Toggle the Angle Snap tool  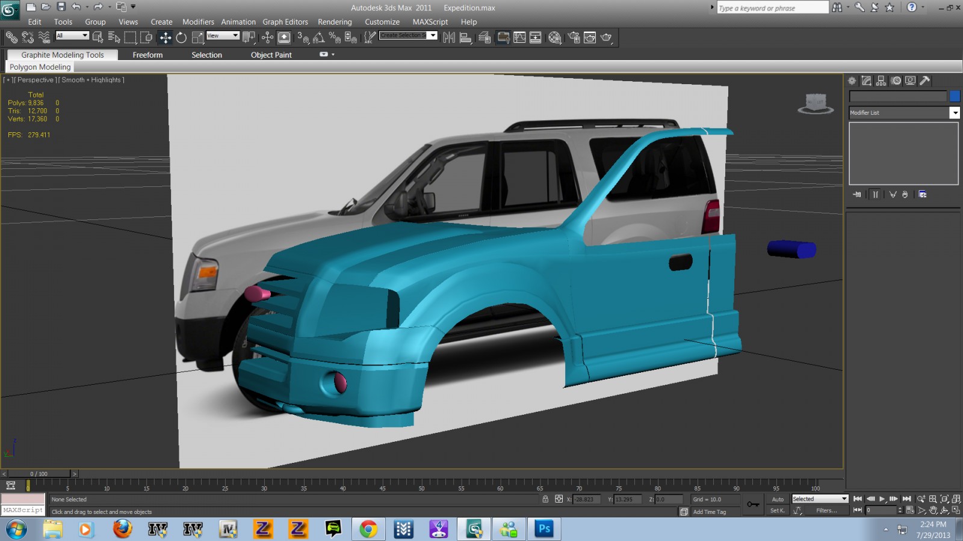319,38
